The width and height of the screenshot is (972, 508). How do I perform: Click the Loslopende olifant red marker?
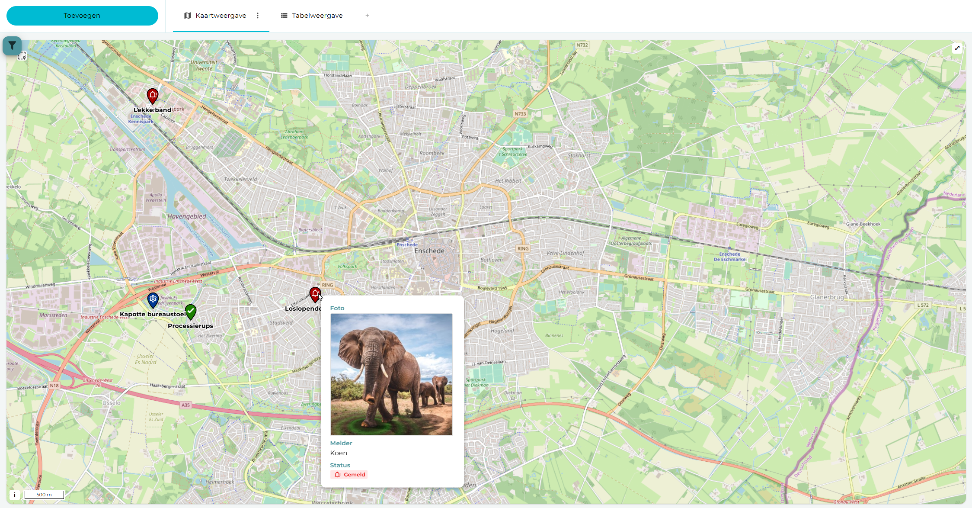pyautogui.click(x=315, y=293)
